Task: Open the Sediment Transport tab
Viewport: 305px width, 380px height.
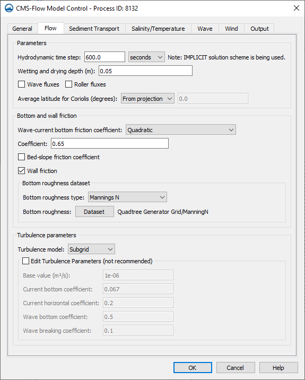Action: tap(94, 29)
